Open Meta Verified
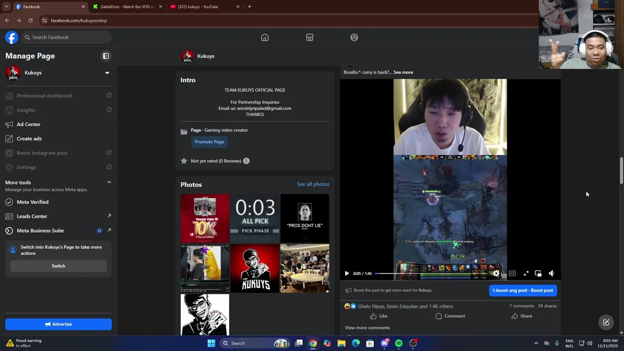 pyautogui.click(x=58, y=202)
